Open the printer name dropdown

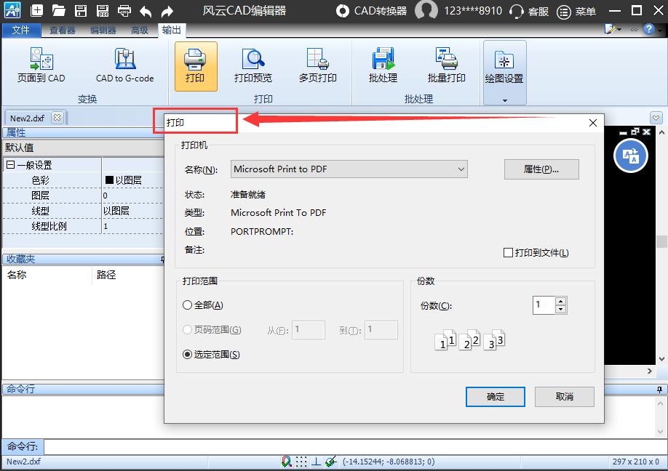461,169
